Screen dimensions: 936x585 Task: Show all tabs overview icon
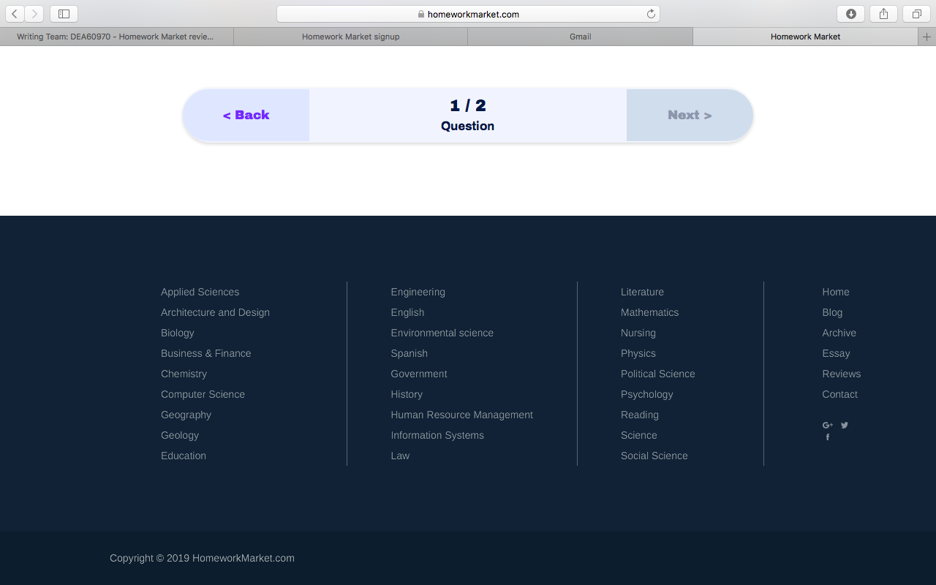coord(916,14)
